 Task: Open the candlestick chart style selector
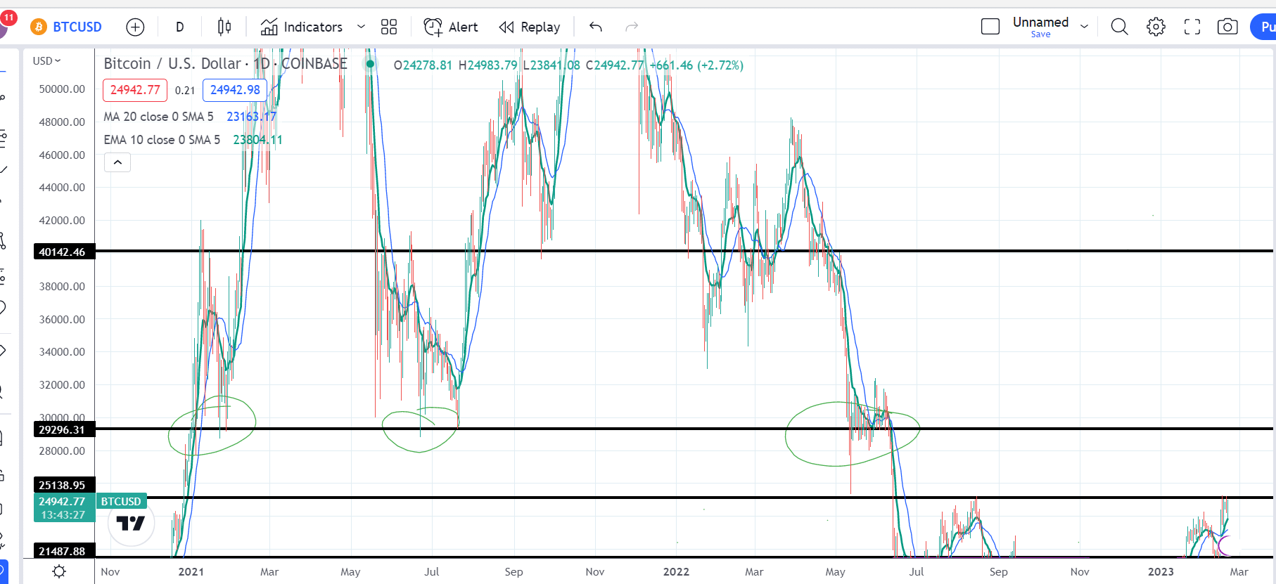[224, 27]
